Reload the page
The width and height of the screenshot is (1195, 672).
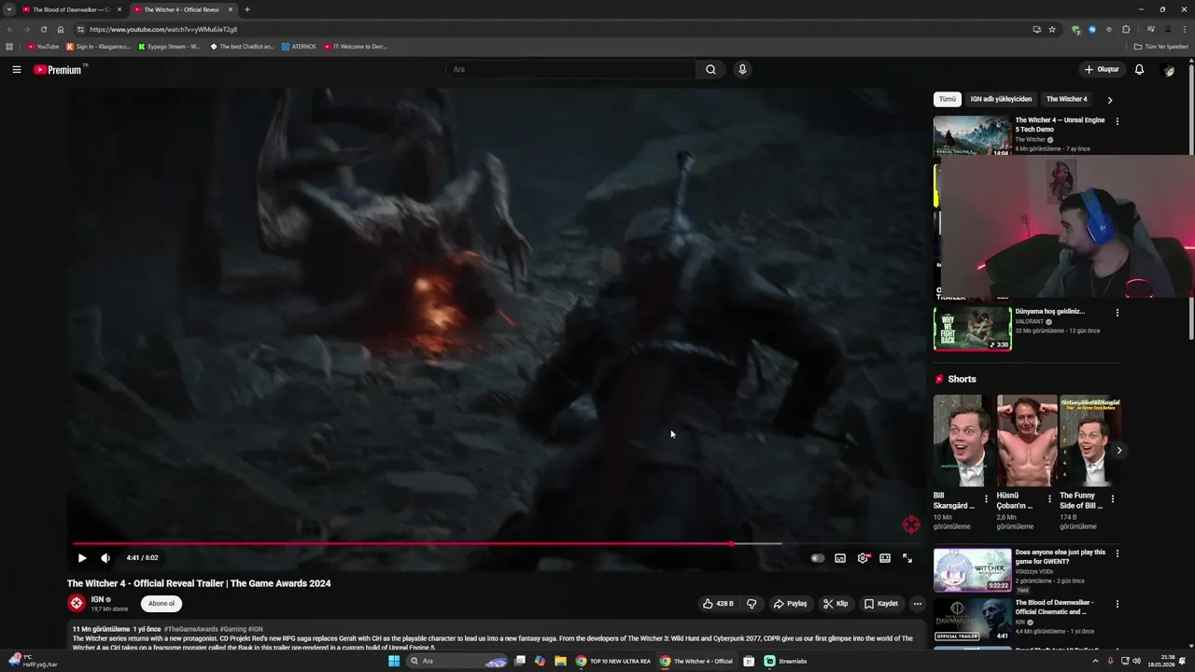coord(43,29)
